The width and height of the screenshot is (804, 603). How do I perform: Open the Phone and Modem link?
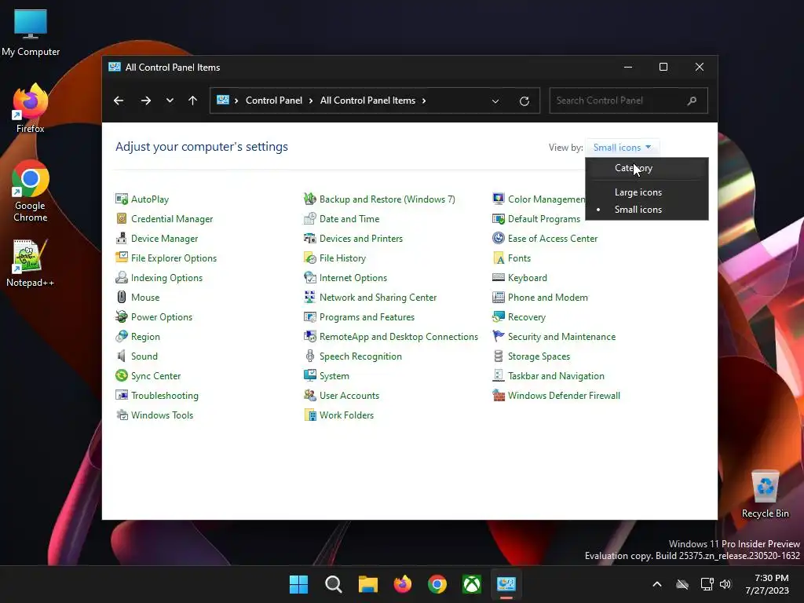pyautogui.click(x=547, y=298)
